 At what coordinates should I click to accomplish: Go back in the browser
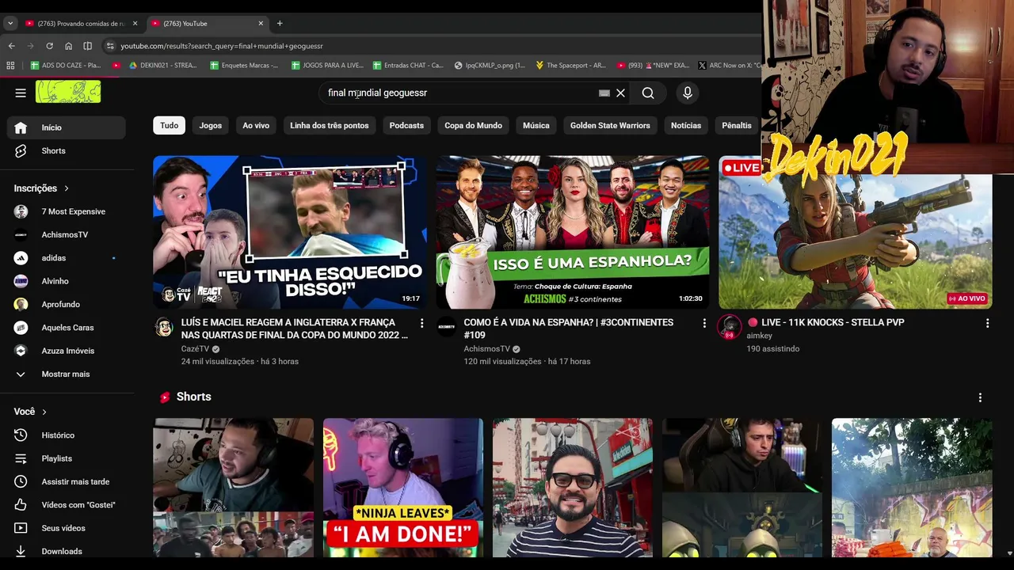tap(11, 46)
